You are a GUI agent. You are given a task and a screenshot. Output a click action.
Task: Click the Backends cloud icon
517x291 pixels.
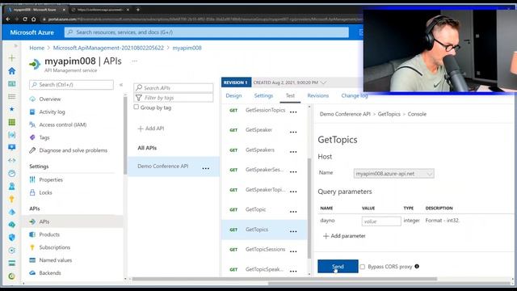click(x=32, y=273)
